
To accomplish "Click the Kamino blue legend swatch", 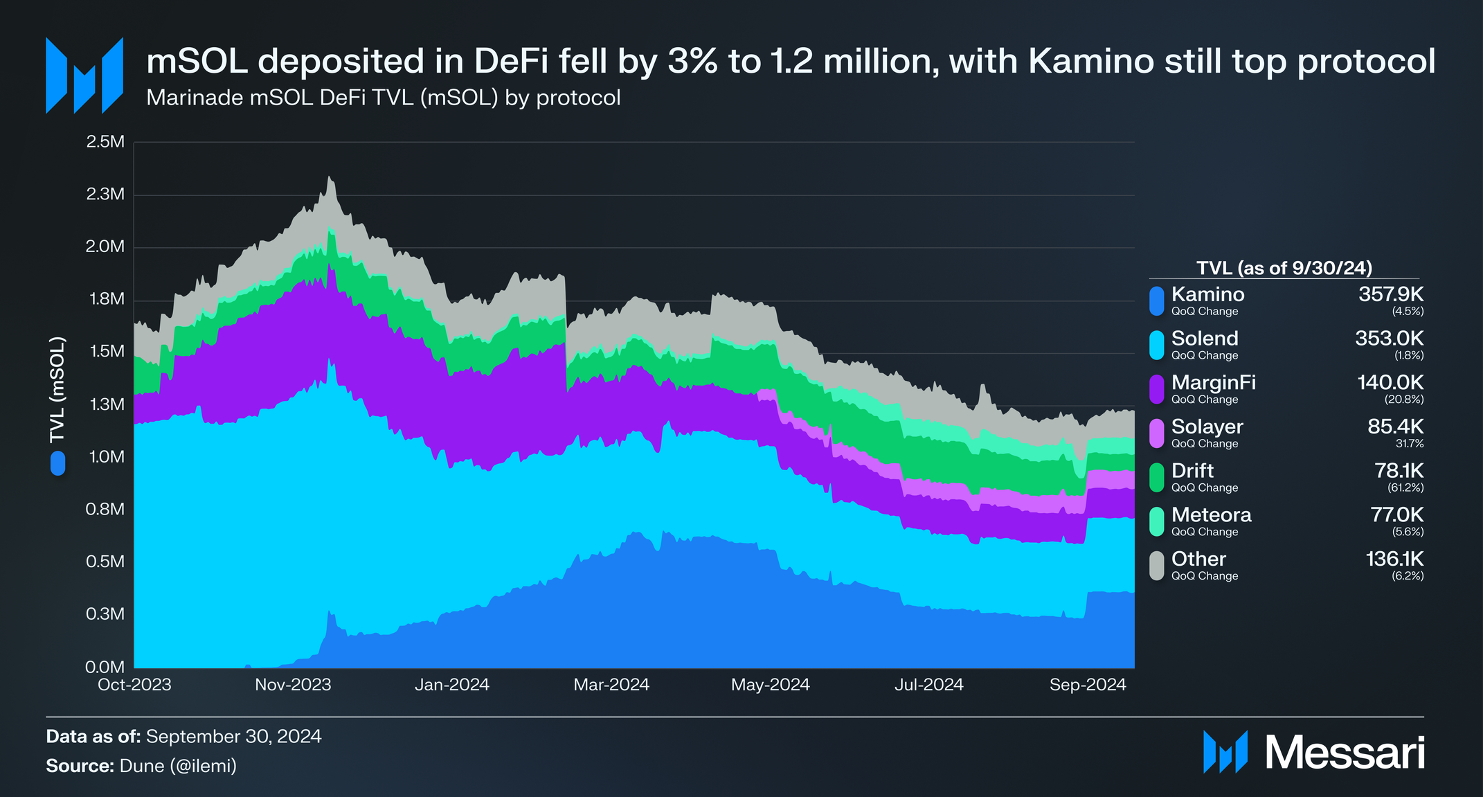I will tap(1156, 301).
